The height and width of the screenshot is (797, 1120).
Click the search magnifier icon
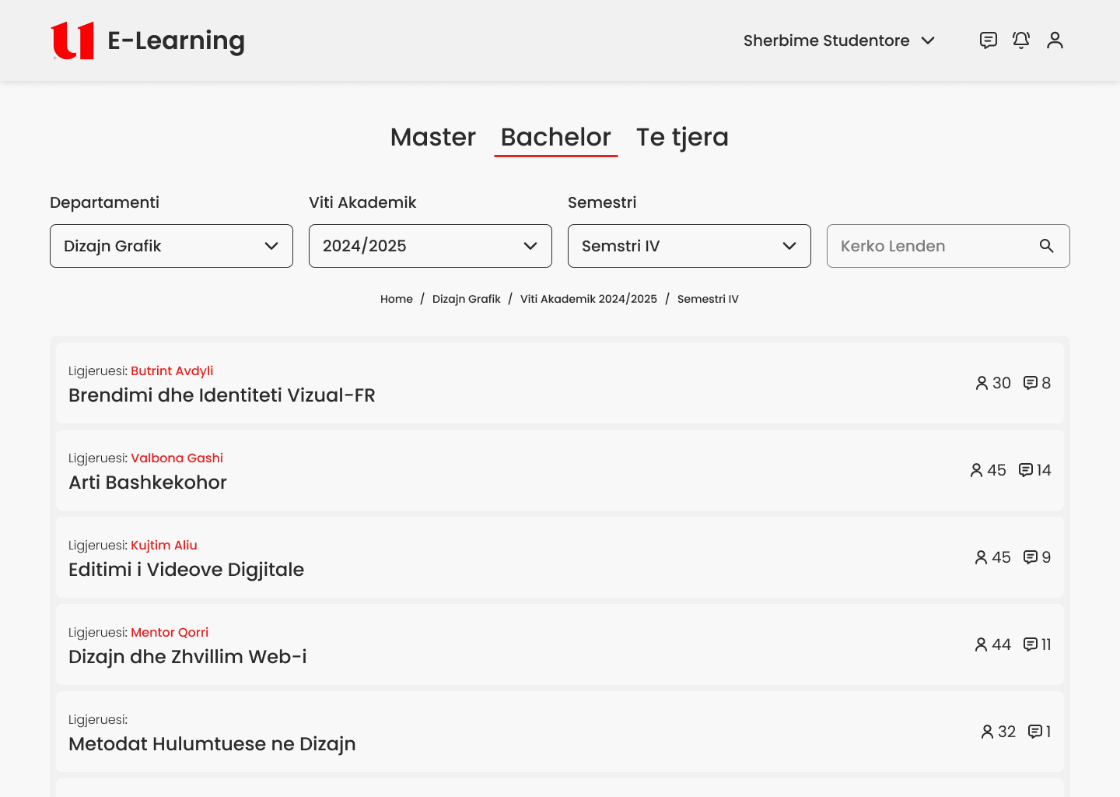coord(1047,246)
